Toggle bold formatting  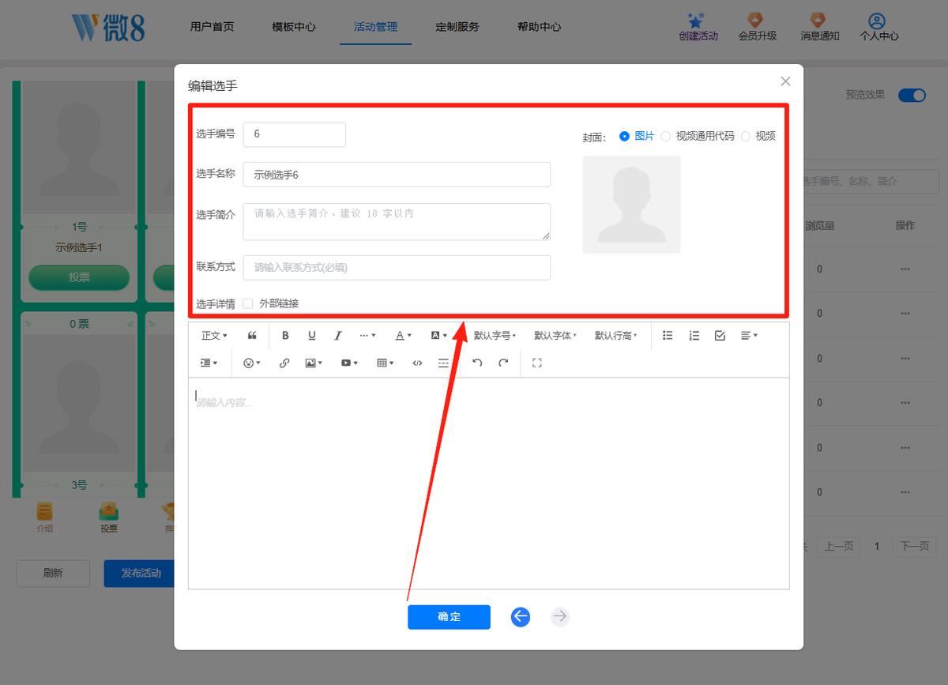click(285, 336)
